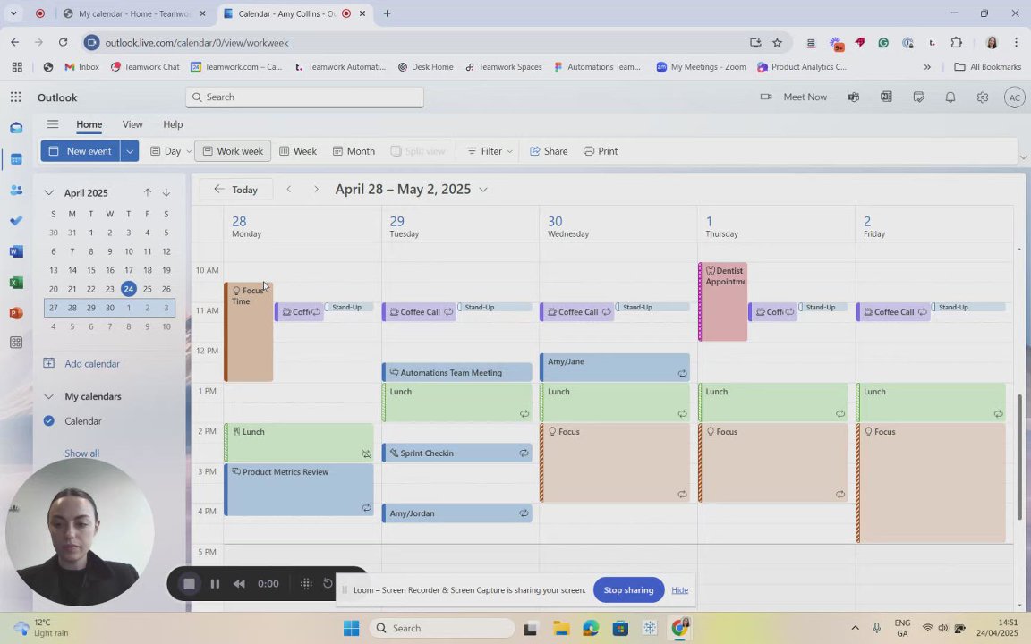1031x644 pixels.
Task: Open File Explorer from taskbar
Action: (x=560, y=628)
